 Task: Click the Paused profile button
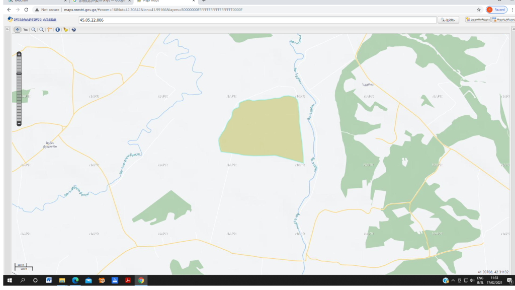496,10
